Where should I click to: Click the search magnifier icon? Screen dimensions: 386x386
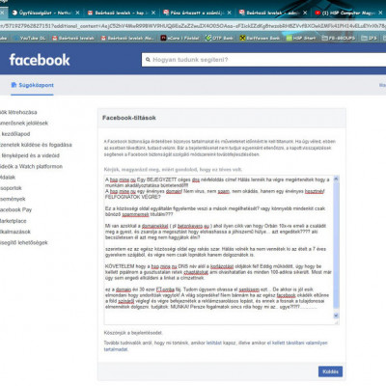pos(148,60)
